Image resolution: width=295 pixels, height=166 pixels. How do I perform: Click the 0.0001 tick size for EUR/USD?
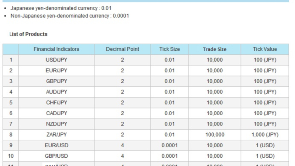point(170,145)
